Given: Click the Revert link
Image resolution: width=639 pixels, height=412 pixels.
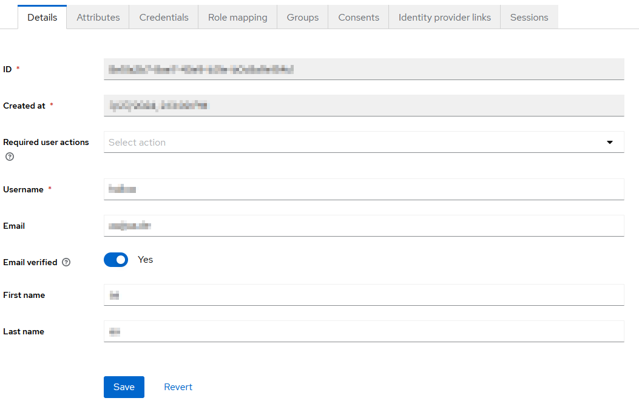Looking at the screenshot, I should (178, 387).
